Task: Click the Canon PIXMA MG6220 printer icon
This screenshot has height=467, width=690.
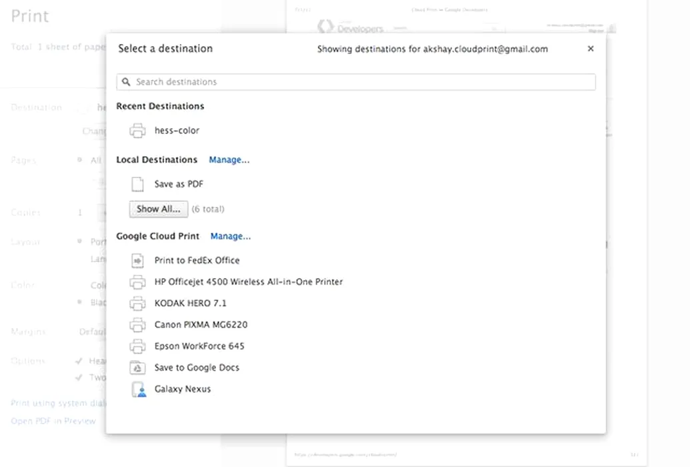Action: tap(137, 325)
